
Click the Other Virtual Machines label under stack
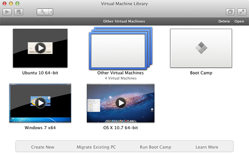click(x=121, y=73)
